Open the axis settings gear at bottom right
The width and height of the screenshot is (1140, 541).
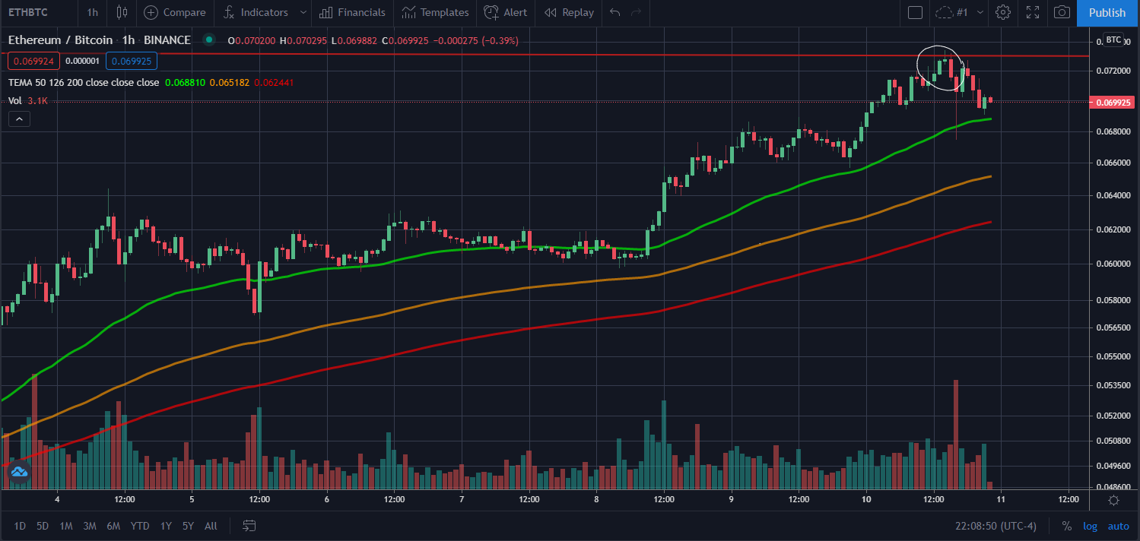(1114, 500)
